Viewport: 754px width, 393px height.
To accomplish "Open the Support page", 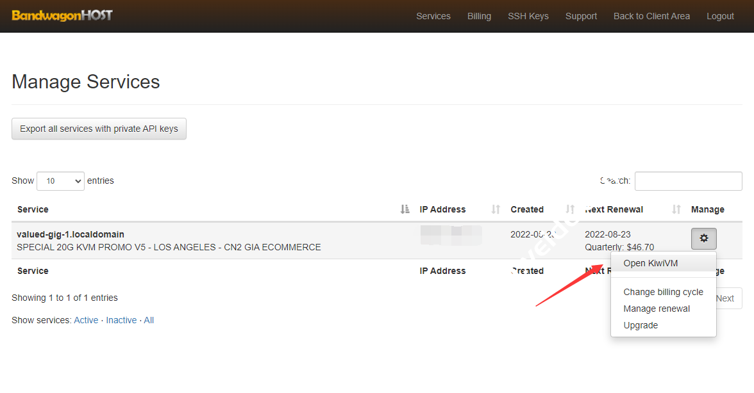I will pos(581,16).
